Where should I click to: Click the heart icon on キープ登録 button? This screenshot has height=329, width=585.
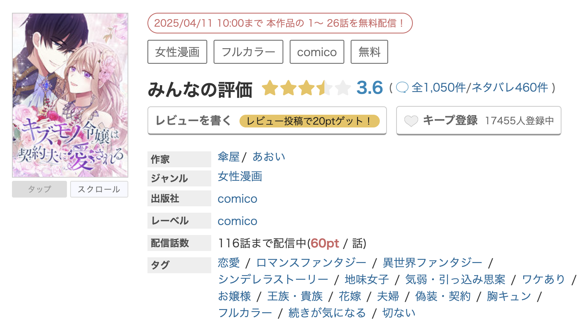411,121
